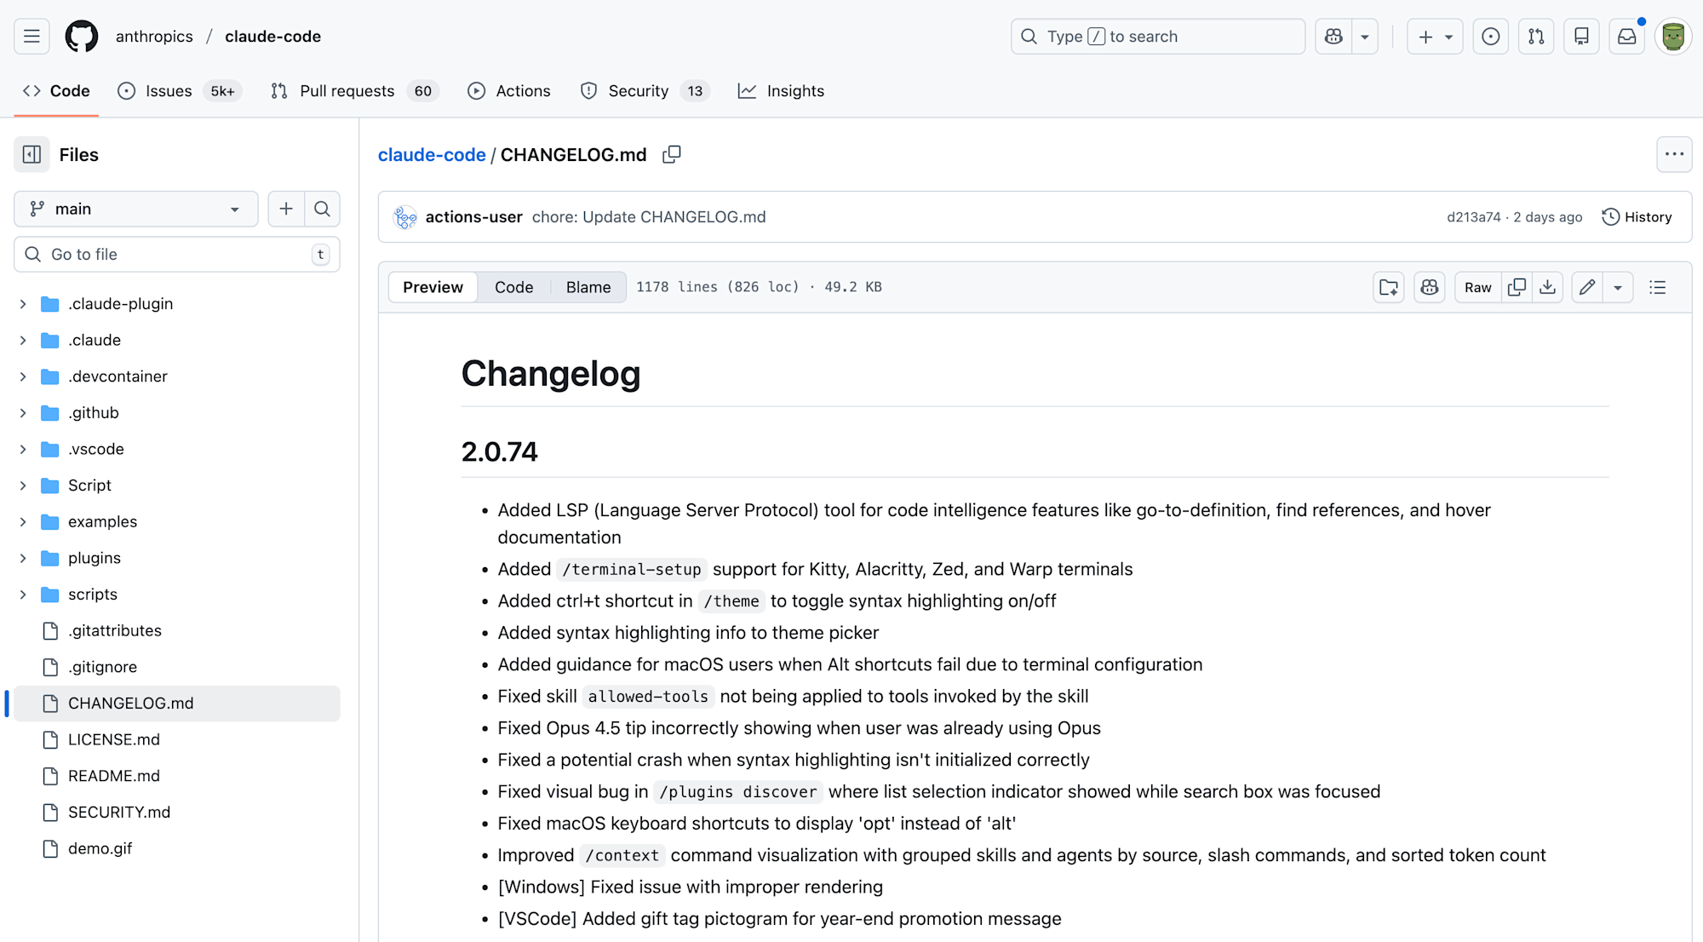Add a new file with plus icon
The height and width of the screenshot is (942, 1703).
(x=286, y=209)
